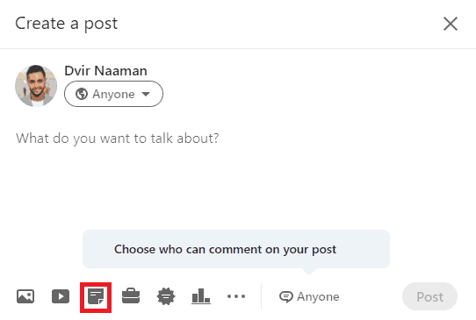Open the Anyone visibility dropdown under name
The image size is (476, 320).
click(x=113, y=94)
